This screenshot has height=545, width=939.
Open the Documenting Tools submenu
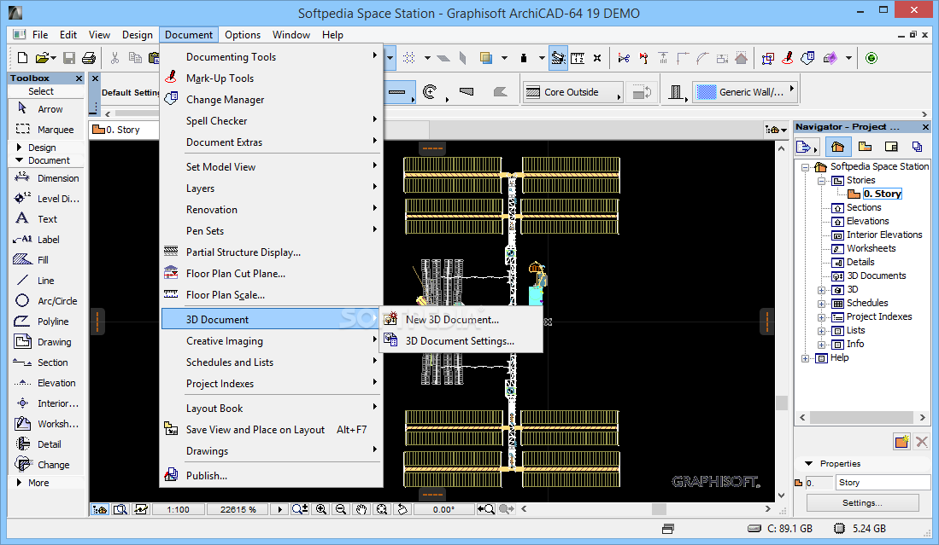coord(272,57)
